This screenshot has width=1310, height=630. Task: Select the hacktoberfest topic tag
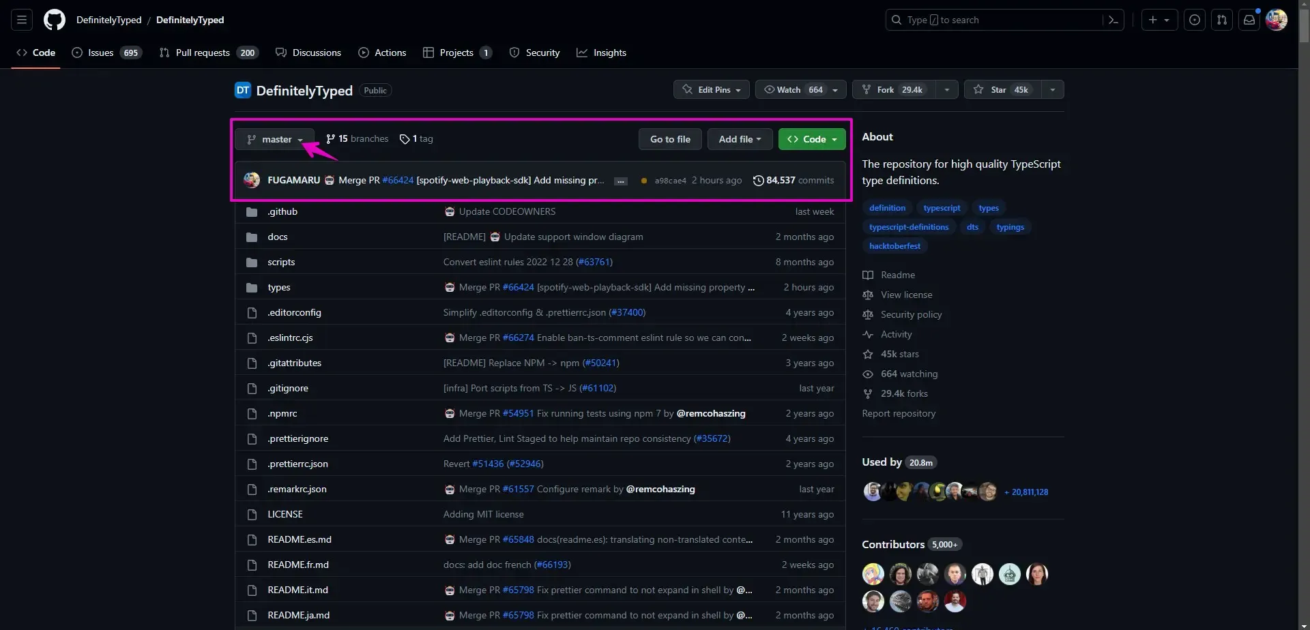pos(894,246)
